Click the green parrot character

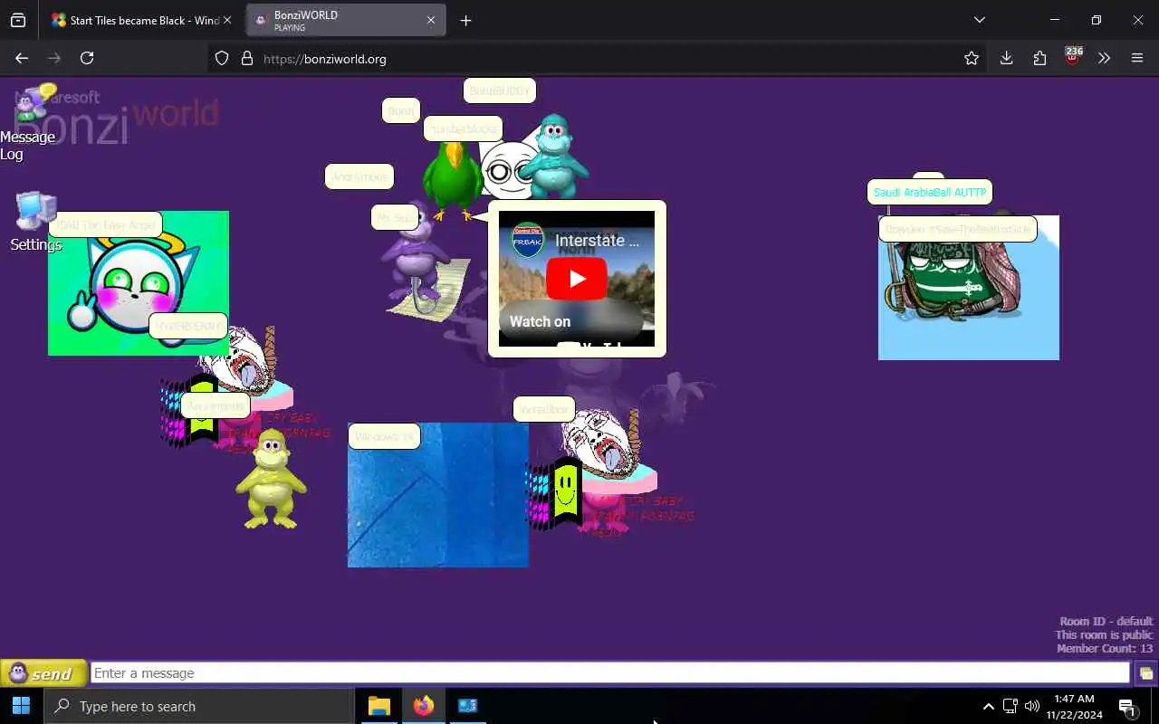(x=452, y=181)
